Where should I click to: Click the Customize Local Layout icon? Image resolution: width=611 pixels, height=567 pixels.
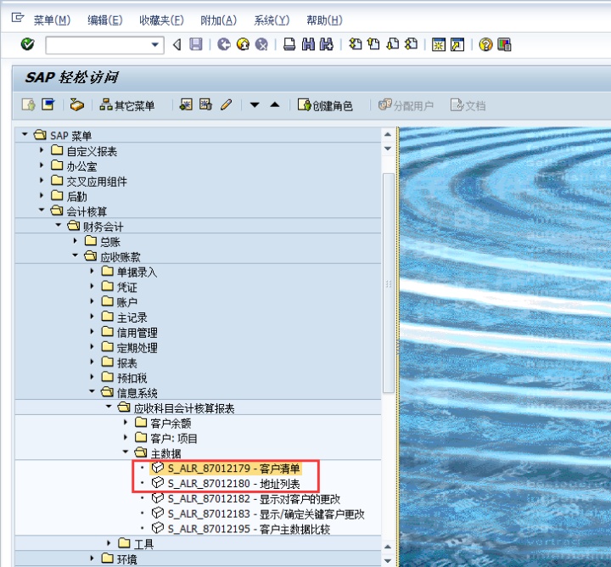point(504,44)
